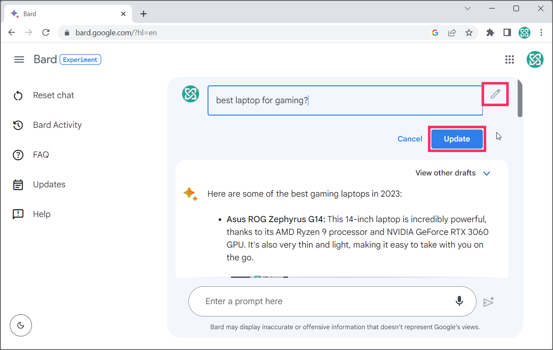Reload the Bard page

point(46,33)
